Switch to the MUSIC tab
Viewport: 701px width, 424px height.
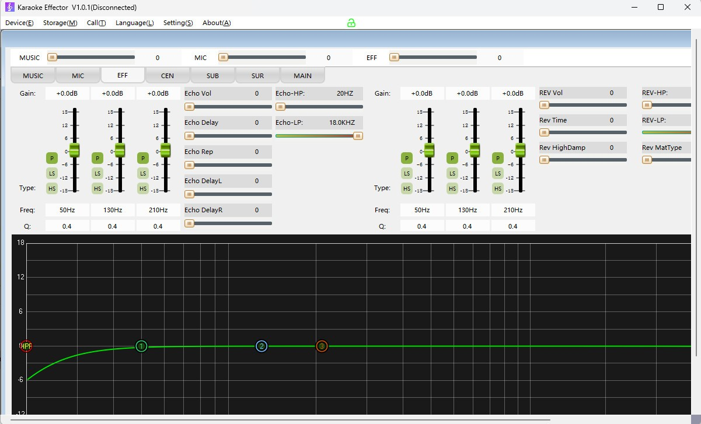(33, 76)
